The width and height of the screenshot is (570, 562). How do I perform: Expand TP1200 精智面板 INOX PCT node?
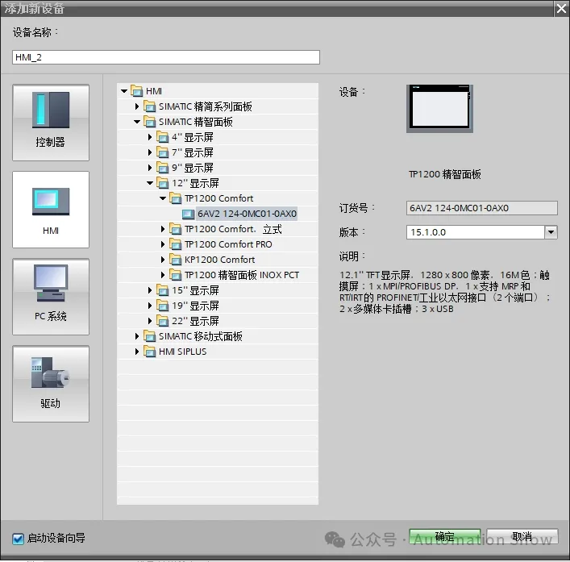[163, 275]
